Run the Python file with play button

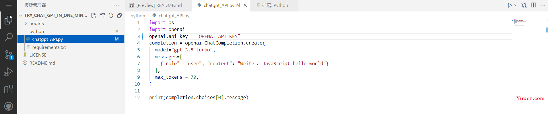[510, 5]
